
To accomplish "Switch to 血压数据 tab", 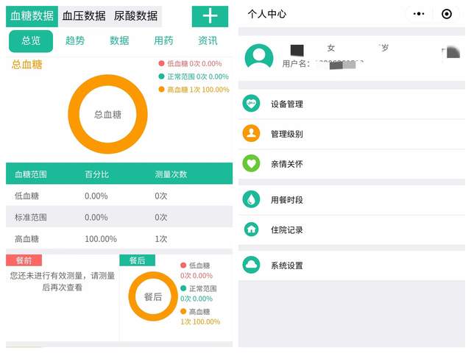I will click(84, 16).
